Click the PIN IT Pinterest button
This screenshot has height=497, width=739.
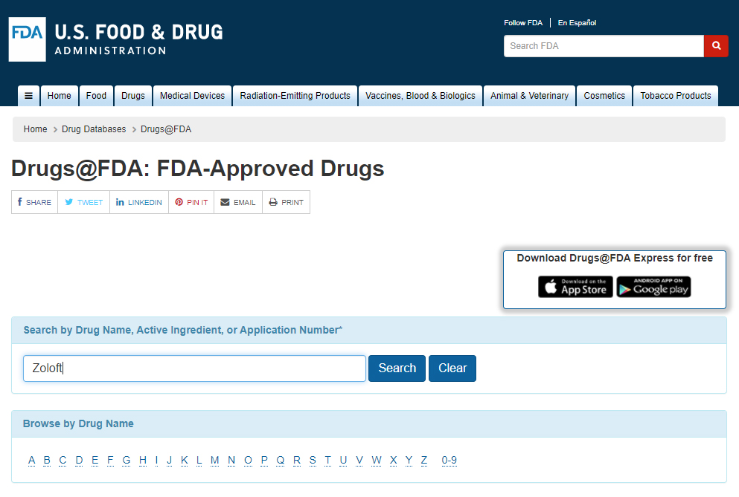click(x=191, y=202)
